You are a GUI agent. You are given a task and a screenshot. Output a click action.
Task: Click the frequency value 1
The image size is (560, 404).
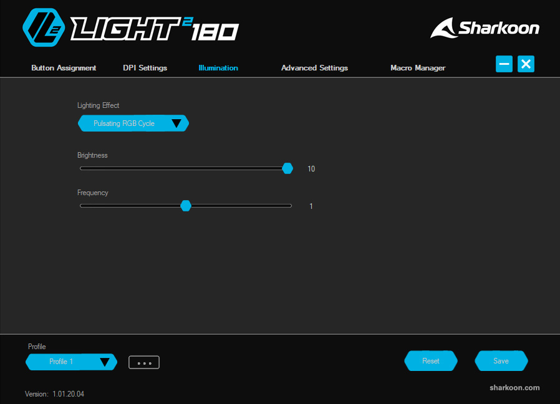(311, 206)
